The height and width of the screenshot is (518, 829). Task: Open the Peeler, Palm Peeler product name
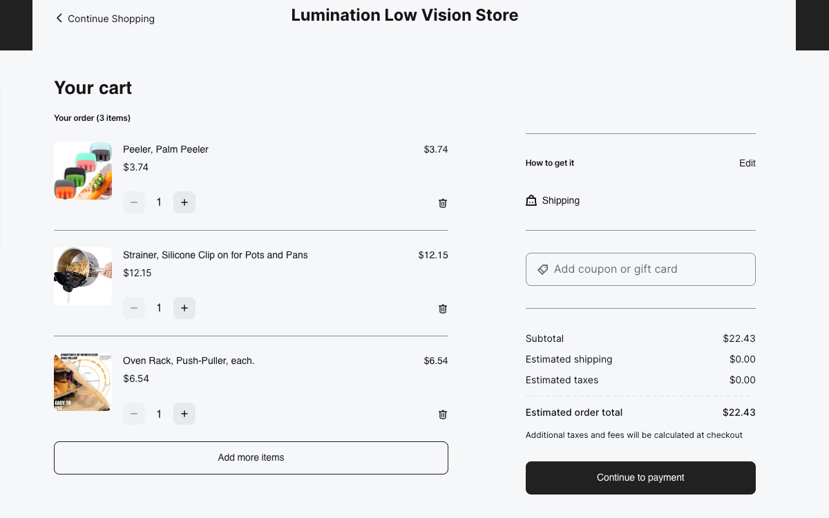pos(166,149)
